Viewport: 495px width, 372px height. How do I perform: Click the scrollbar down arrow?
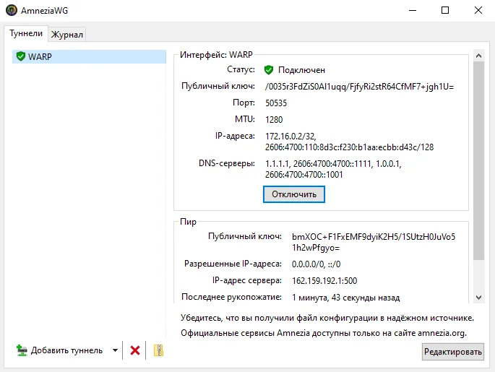478,297
